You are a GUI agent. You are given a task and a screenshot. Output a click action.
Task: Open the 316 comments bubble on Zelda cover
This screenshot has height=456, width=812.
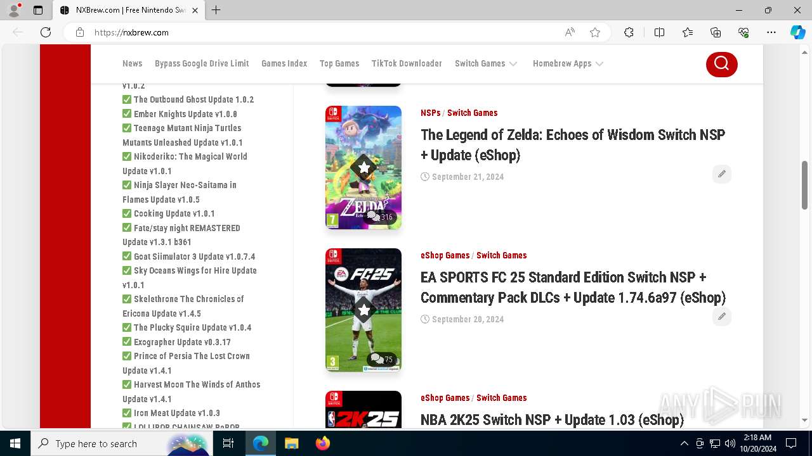point(381,217)
